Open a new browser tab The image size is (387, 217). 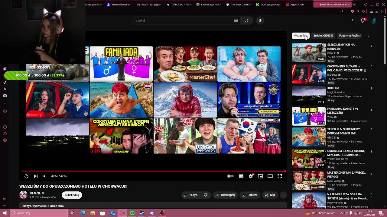354,5
